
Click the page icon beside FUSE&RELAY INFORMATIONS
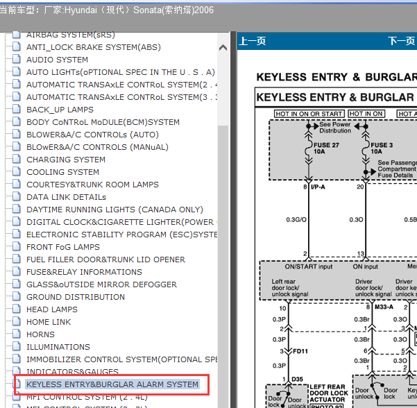(17, 271)
